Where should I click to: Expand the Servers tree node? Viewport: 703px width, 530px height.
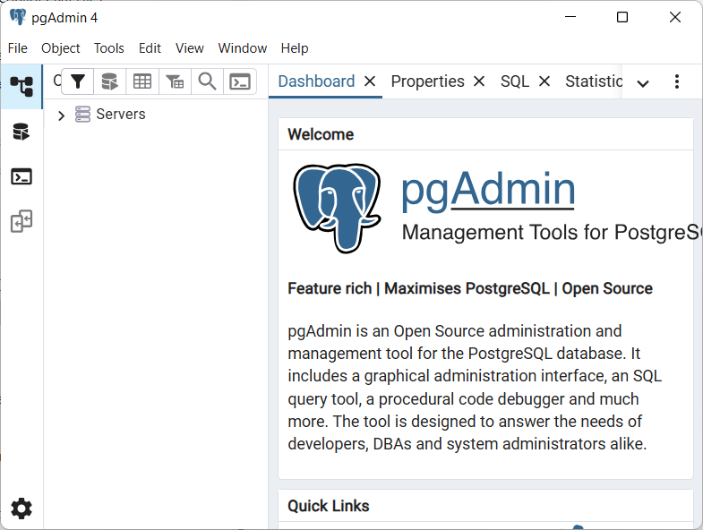[62, 115]
